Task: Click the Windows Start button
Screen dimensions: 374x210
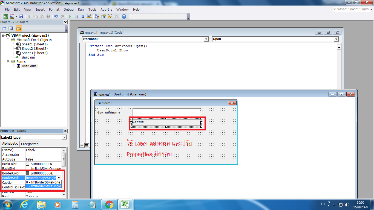Action: tap(7, 205)
